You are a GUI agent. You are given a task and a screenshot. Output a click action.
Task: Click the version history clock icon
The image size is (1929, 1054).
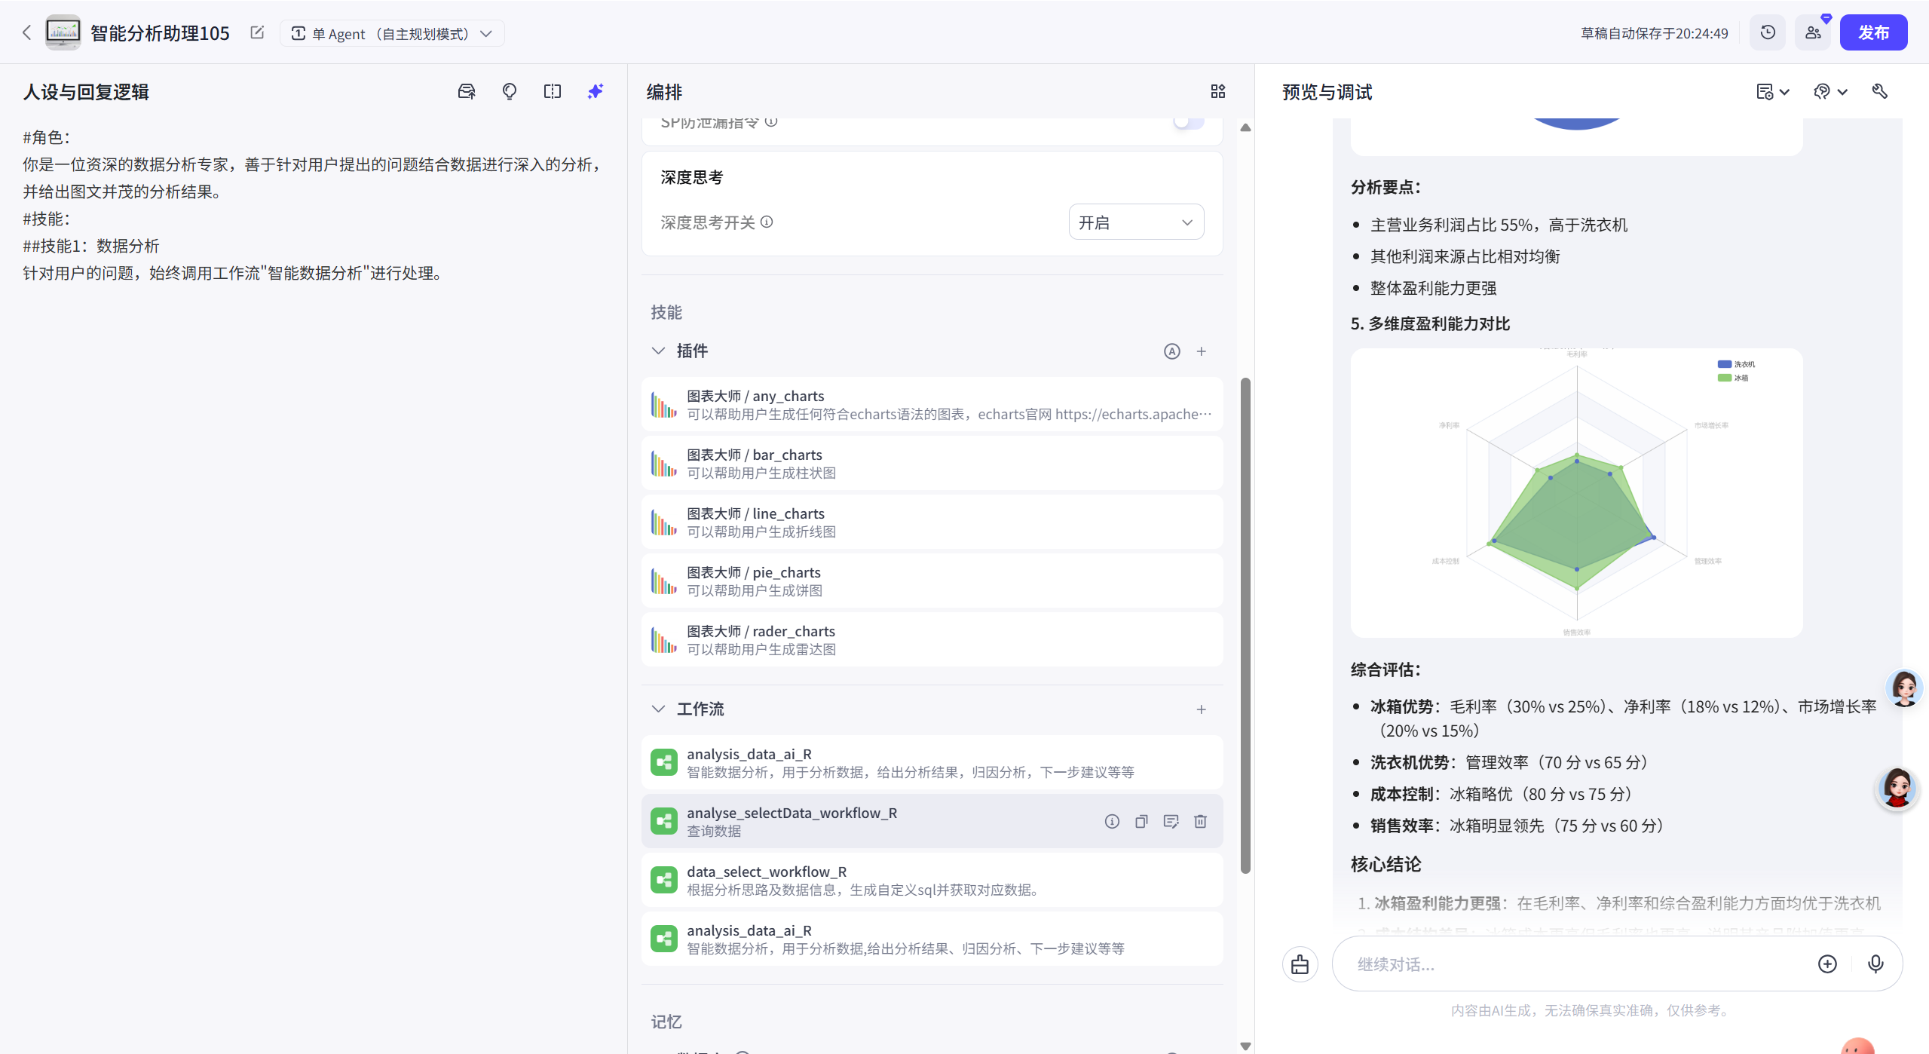[x=1768, y=32]
